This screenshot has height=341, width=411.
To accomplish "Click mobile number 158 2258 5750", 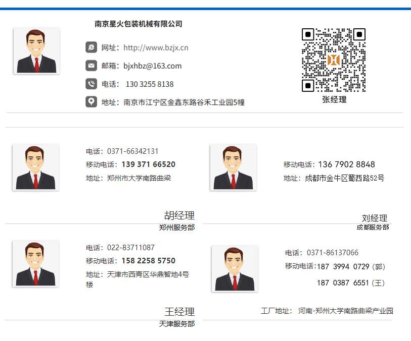I will [148, 261].
